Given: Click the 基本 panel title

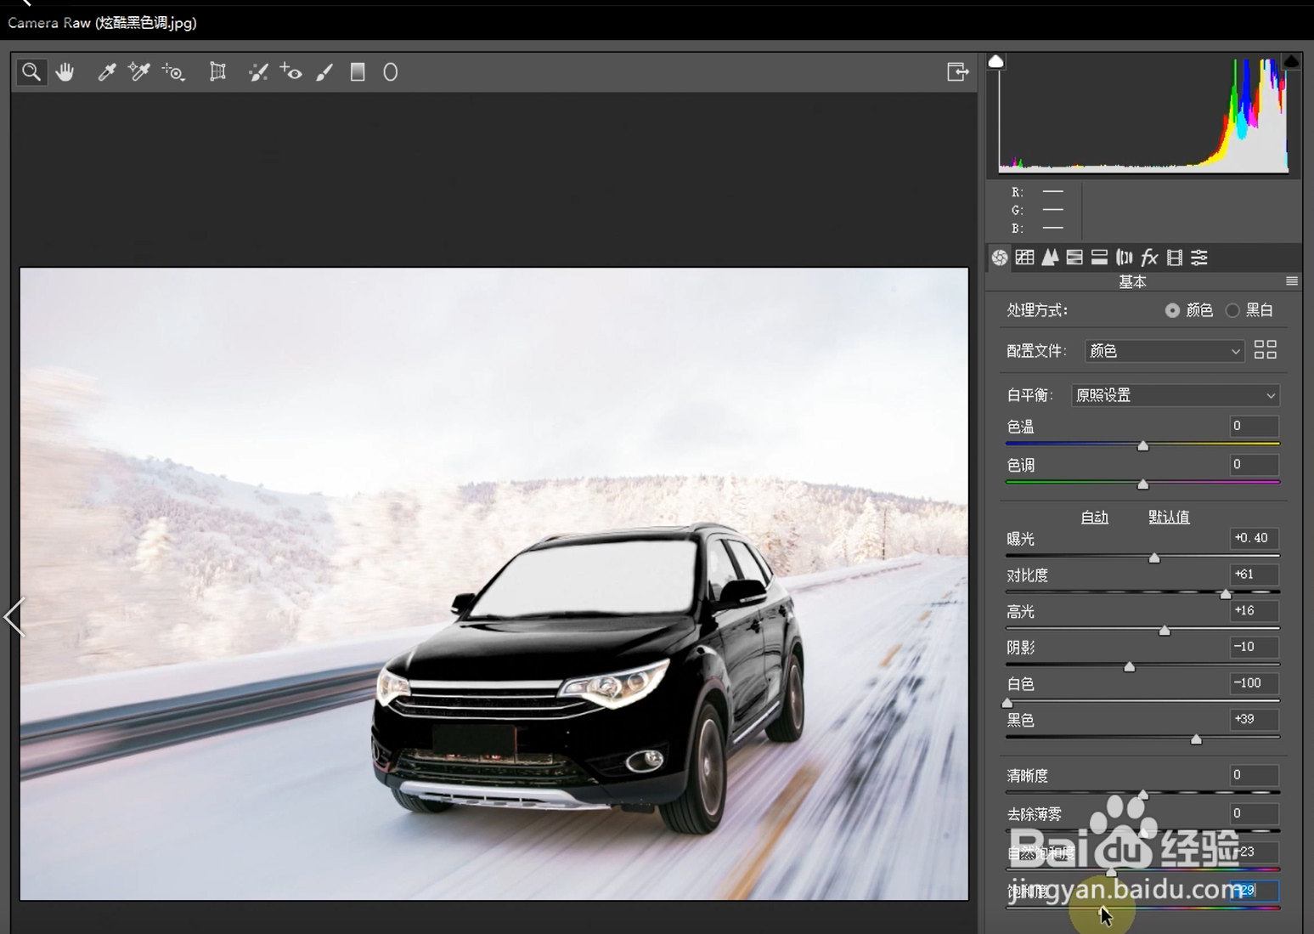Looking at the screenshot, I should tap(1132, 281).
